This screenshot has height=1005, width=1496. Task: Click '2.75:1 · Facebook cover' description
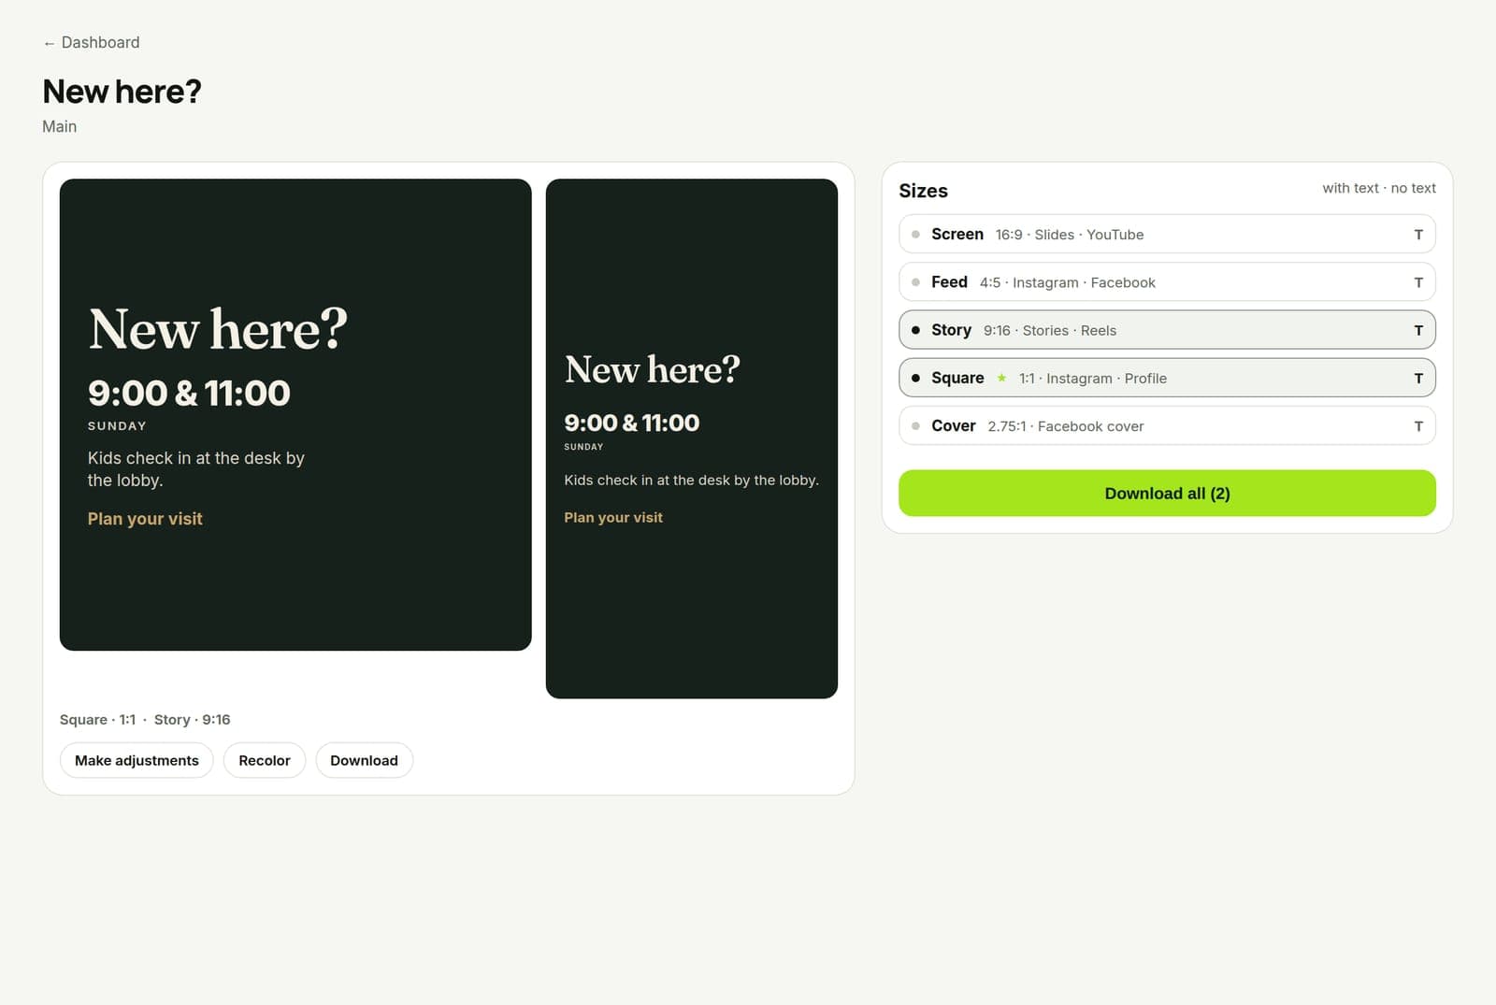click(x=1066, y=426)
